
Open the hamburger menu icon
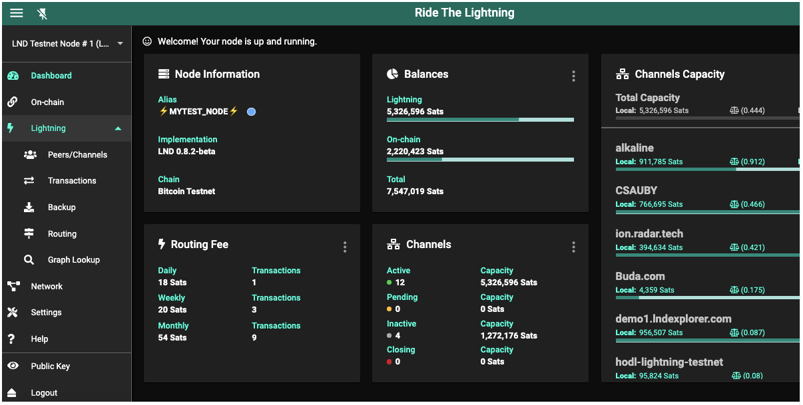(x=17, y=13)
